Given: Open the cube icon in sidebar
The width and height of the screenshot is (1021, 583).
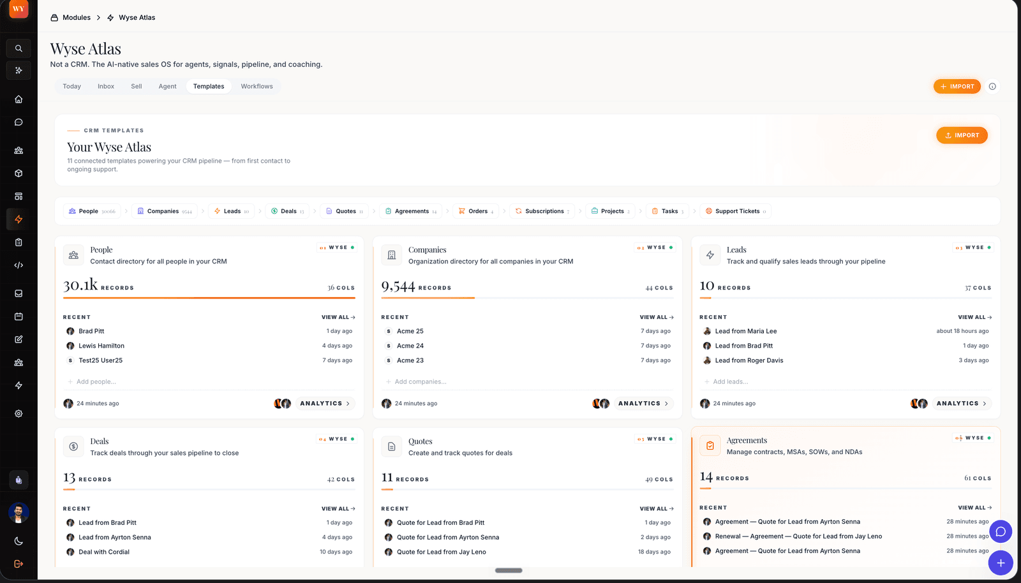Looking at the screenshot, I should click(19, 173).
